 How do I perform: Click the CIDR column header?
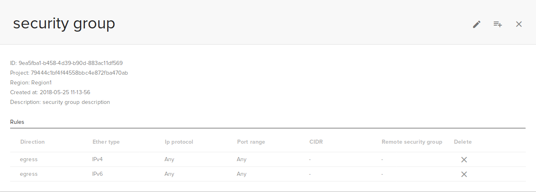(316, 142)
